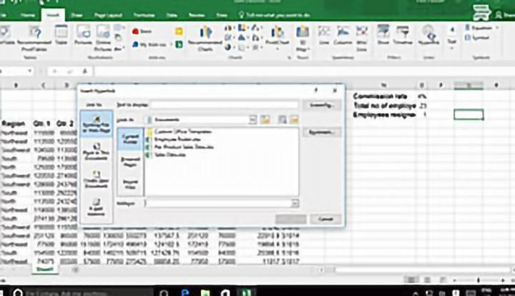Insert a Column sparkline
Viewport: 515px width, 296px height.
[x=343, y=36]
